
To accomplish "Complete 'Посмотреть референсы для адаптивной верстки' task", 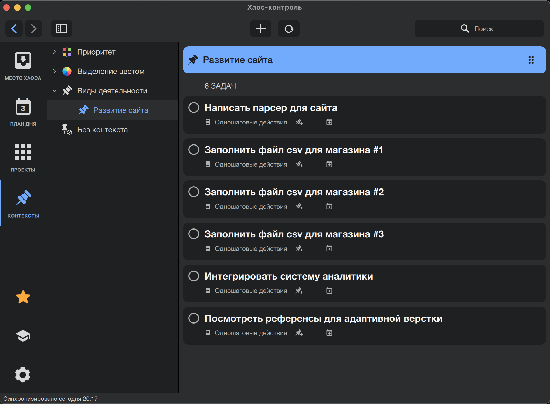I will 194,318.
